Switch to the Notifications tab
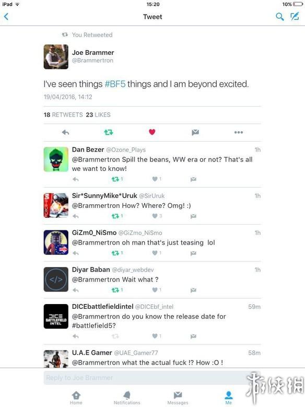This screenshot has width=305, height=407. pos(127,398)
